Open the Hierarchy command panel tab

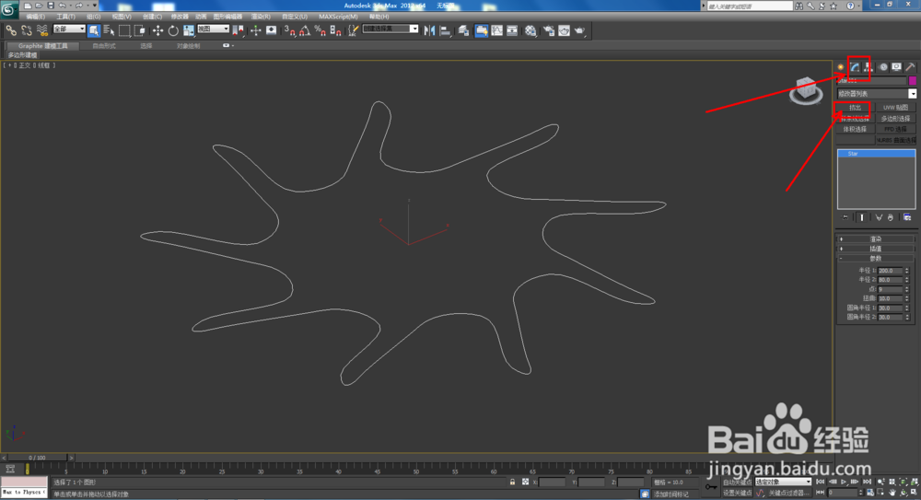tap(869, 67)
